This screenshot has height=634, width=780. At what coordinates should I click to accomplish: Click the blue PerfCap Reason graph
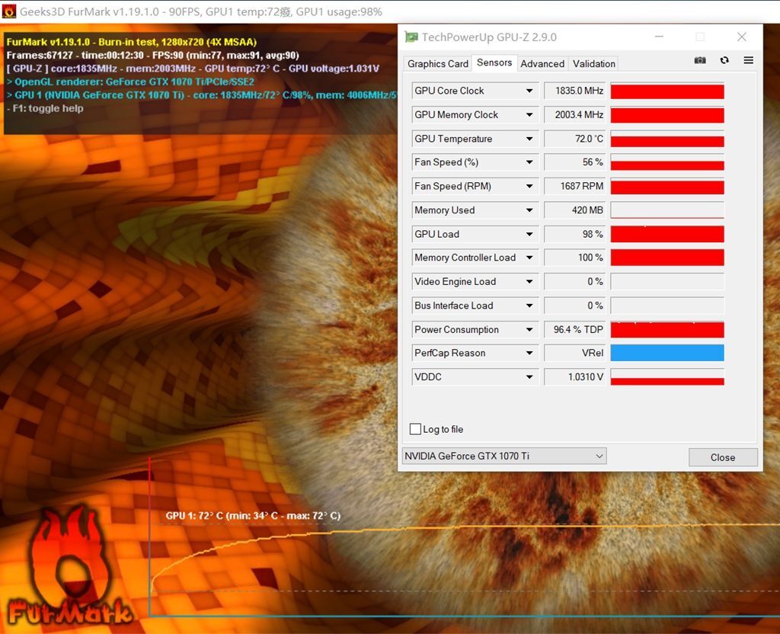(x=667, y=353)
